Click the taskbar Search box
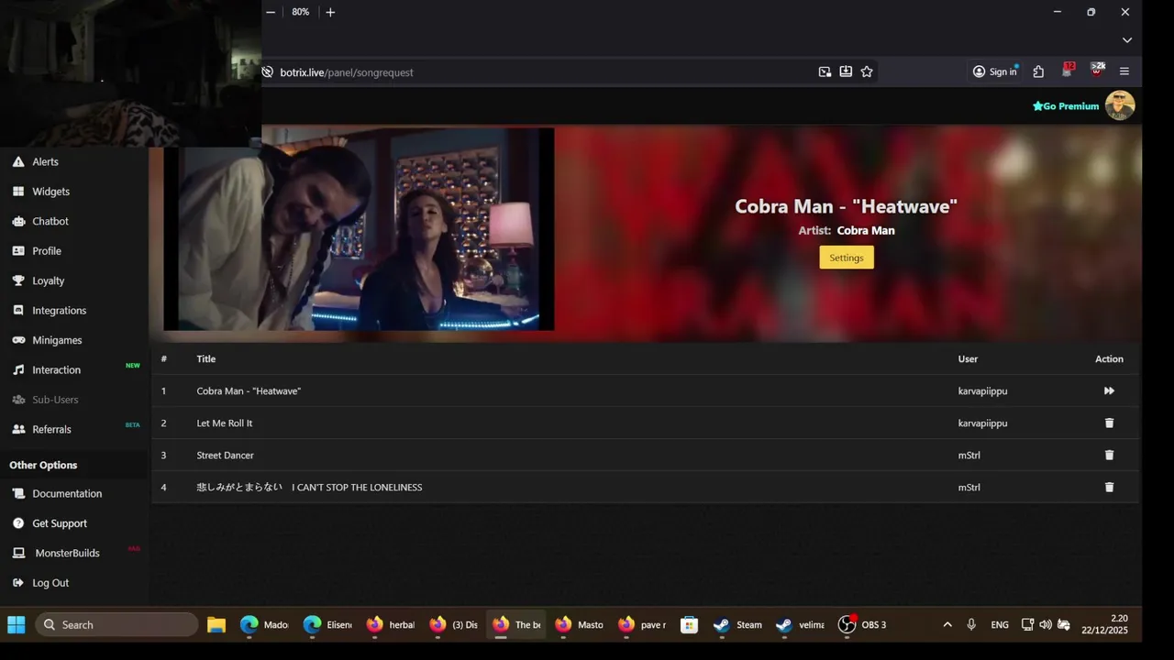This screenshot has height=660, width=1174. pyautogui.click(x=116, y=624)
